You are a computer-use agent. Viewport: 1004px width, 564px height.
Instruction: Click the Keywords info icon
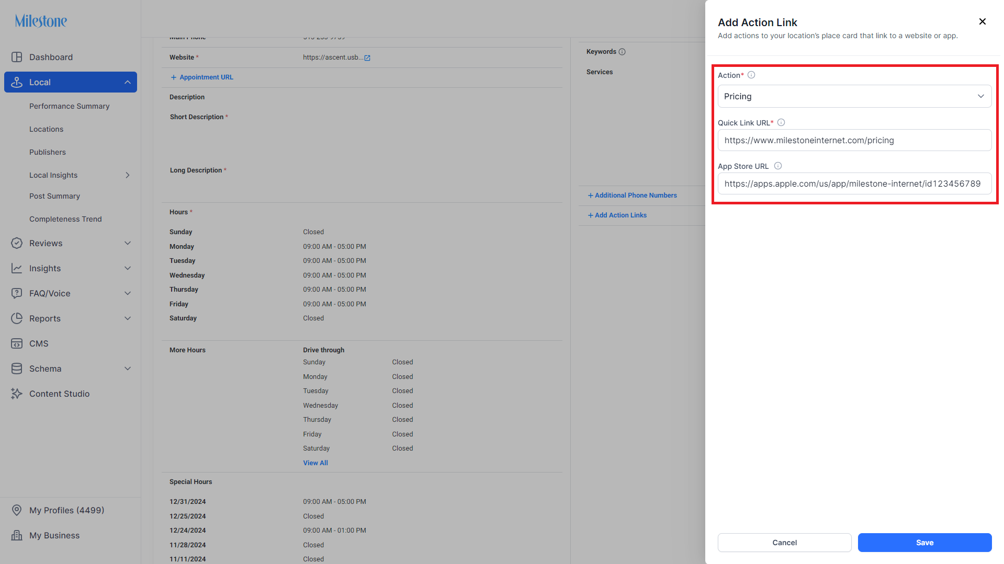pyautogui.click(x=622, y=52)
